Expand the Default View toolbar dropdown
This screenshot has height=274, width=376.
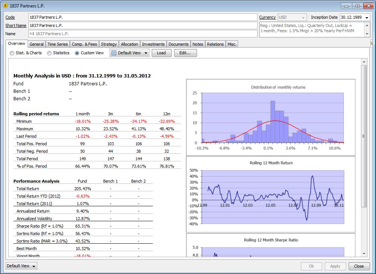pos(146,53)
